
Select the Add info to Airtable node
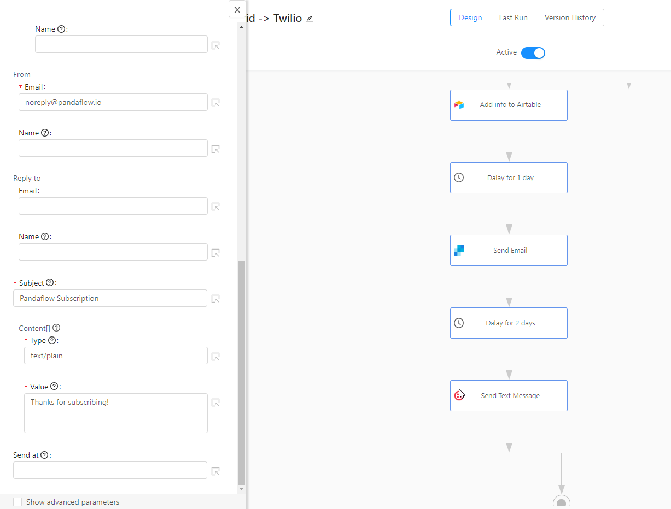(509, 105)
